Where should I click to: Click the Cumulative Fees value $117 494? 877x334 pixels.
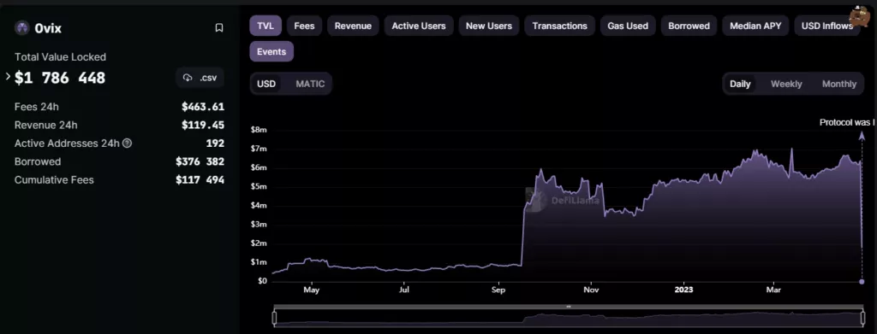[200, 180]
